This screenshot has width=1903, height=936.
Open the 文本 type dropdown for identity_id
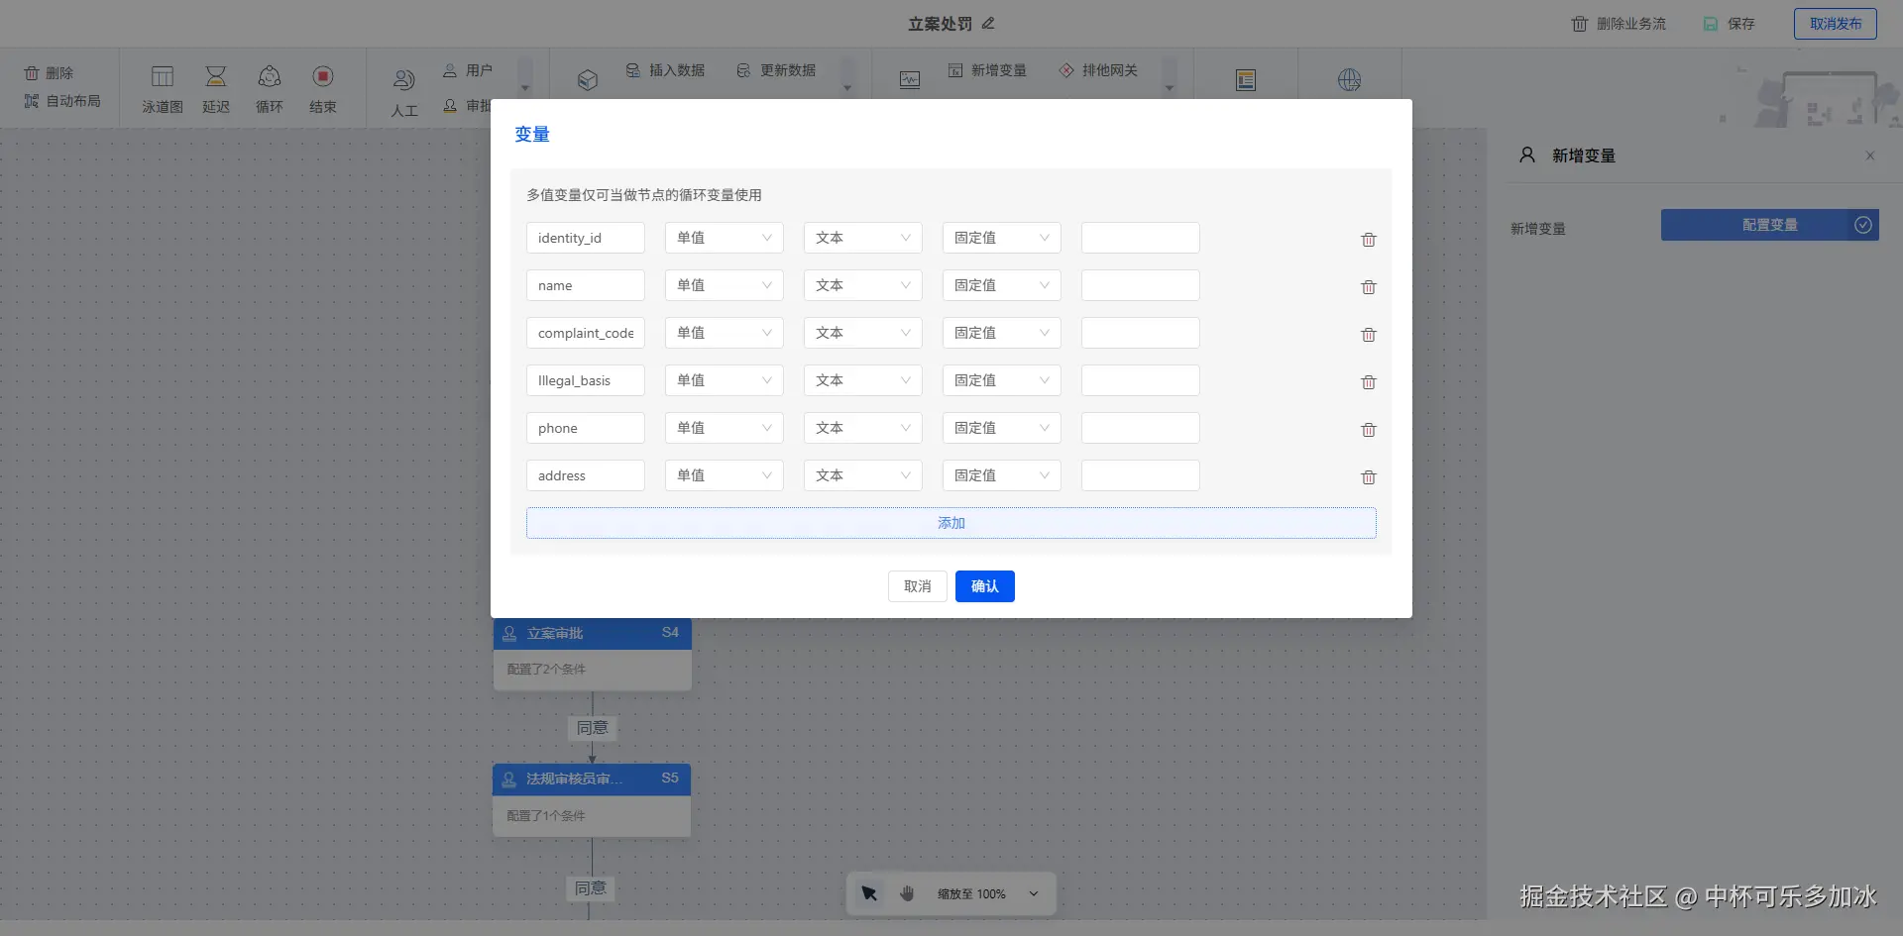click(x=862, y=238)
